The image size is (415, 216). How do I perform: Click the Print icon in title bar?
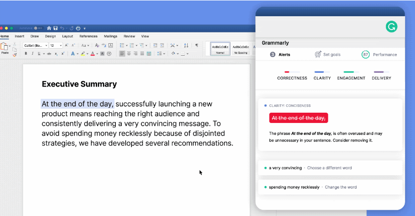point(78,28)
